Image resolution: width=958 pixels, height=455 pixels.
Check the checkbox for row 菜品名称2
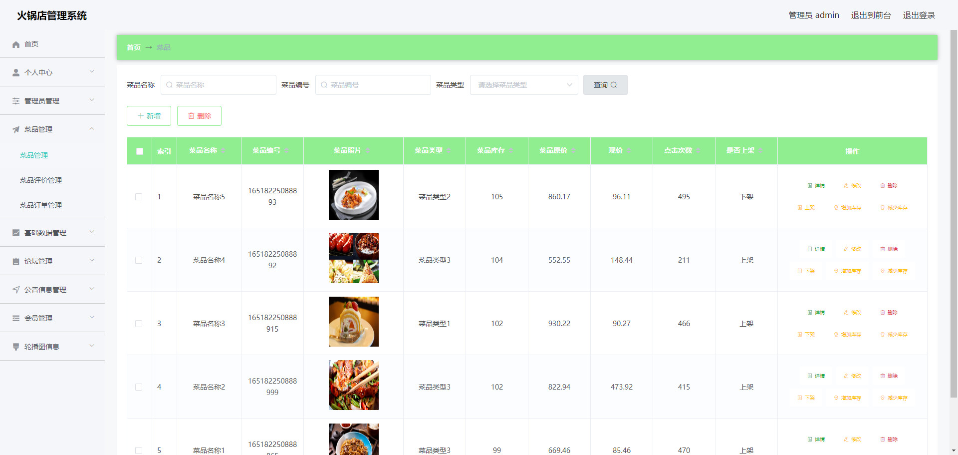[139, 387]
